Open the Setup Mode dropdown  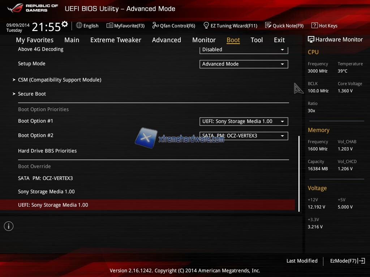[x=244, y=64]
